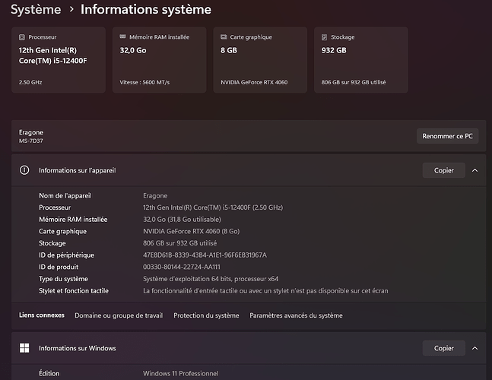Copy device info with Copier button
The width and height of the screenshot is (492, 380).
pos(443,170)
